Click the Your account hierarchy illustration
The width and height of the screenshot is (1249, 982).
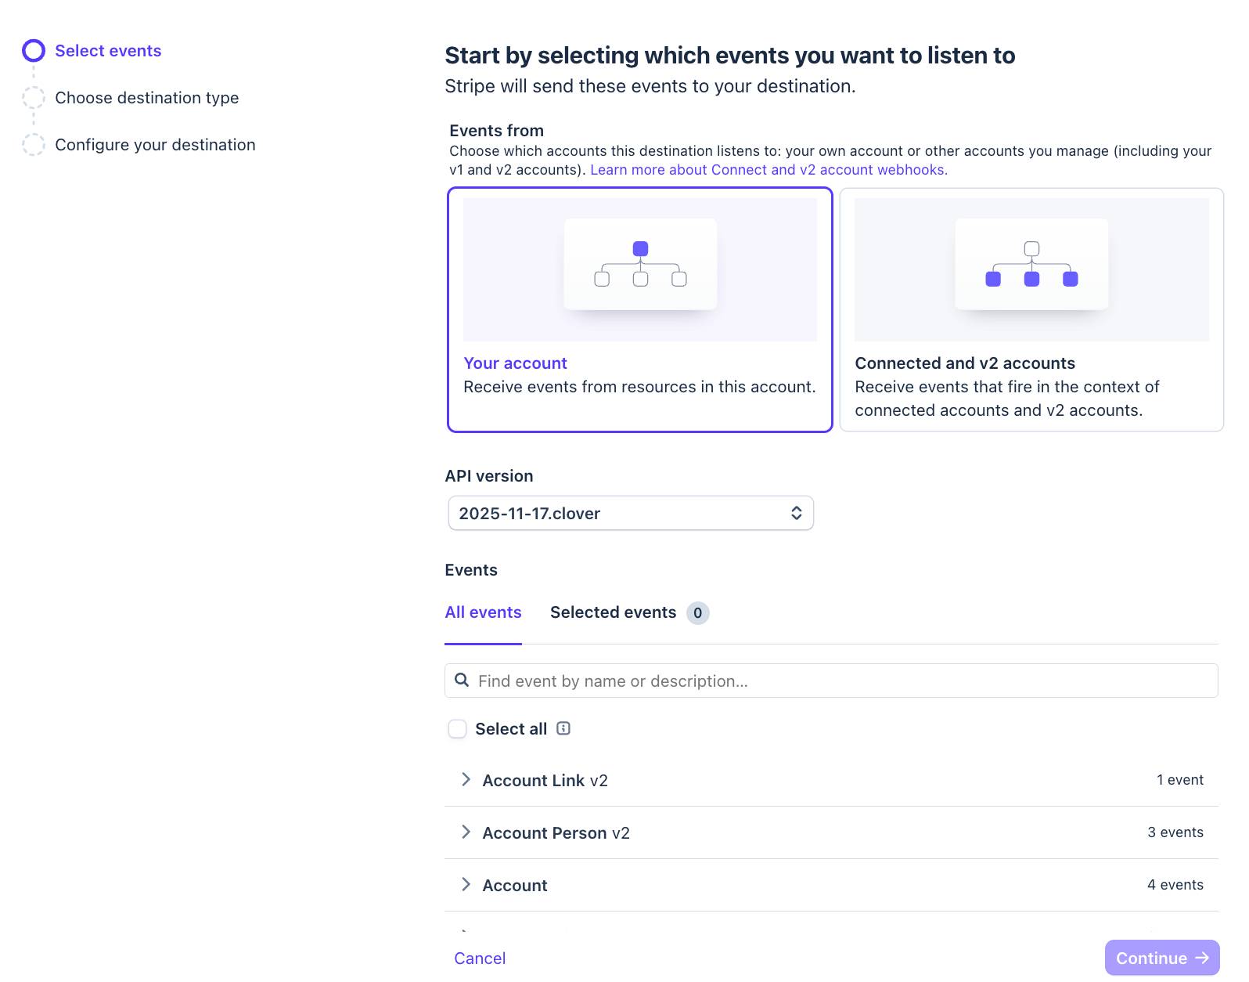[640, 265]
